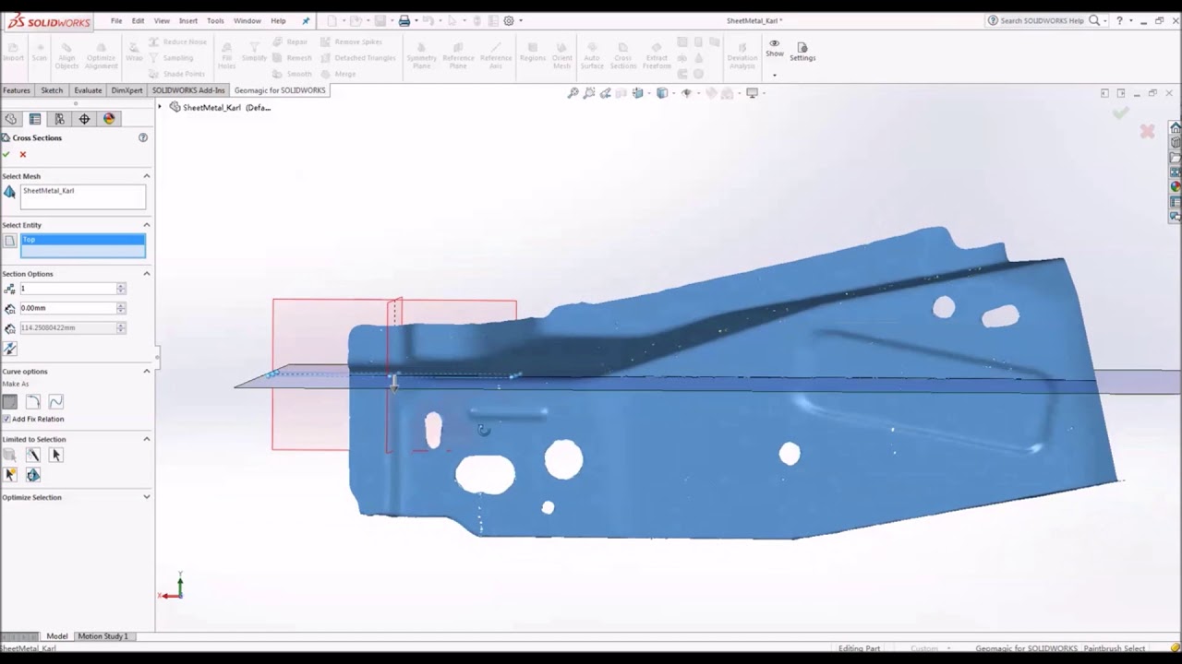
Task: Open the Edit menu
Action: tap(138, 20)
